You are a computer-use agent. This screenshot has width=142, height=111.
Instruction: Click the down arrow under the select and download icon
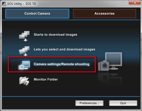point(26,55)
